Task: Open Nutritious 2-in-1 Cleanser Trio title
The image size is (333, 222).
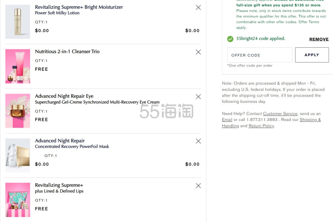Action: coord(67,52)
